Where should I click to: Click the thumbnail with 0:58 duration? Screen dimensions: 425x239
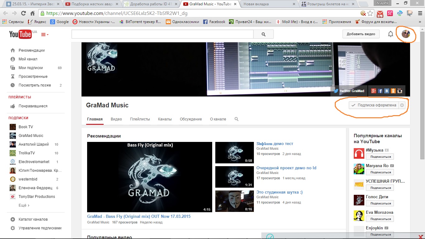(x=235, y=152)
